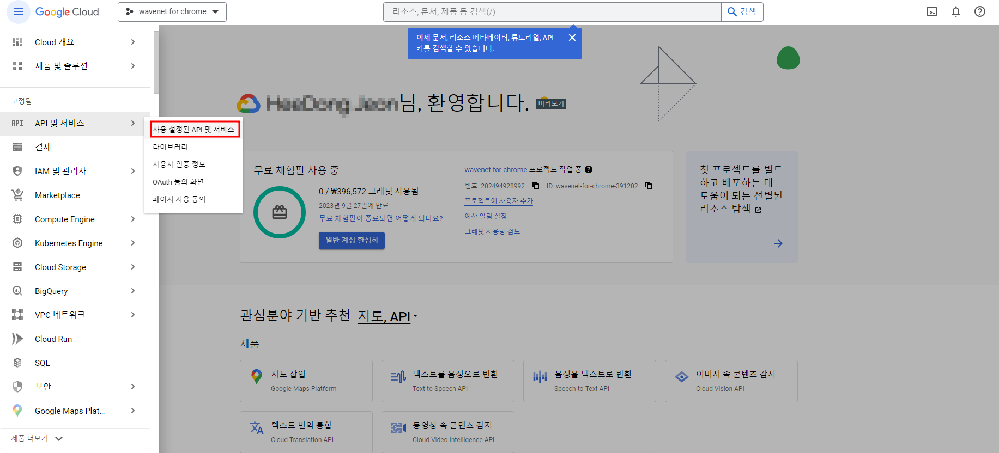The height and width of the screenshot is (453, 999).
Task: Select 페이지 사용 동의 submenu item
Action: (193, 199)
